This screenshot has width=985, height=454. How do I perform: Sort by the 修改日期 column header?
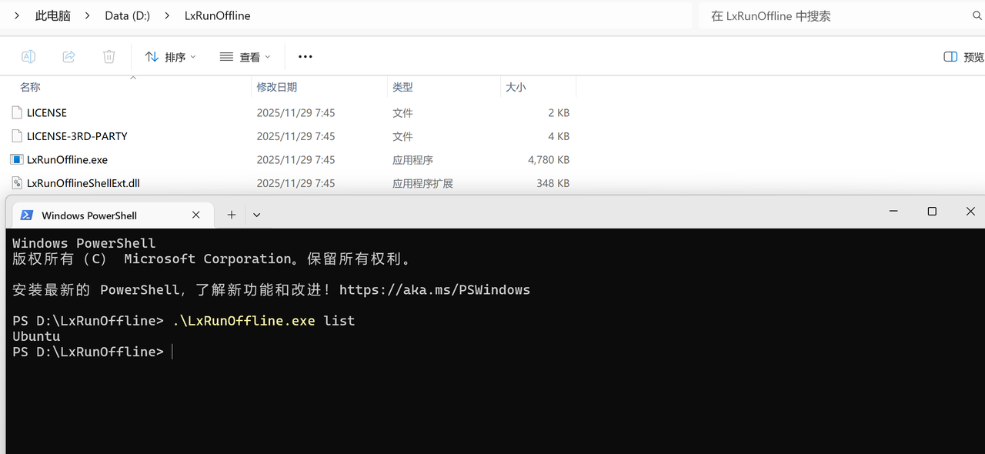(320, 87)
